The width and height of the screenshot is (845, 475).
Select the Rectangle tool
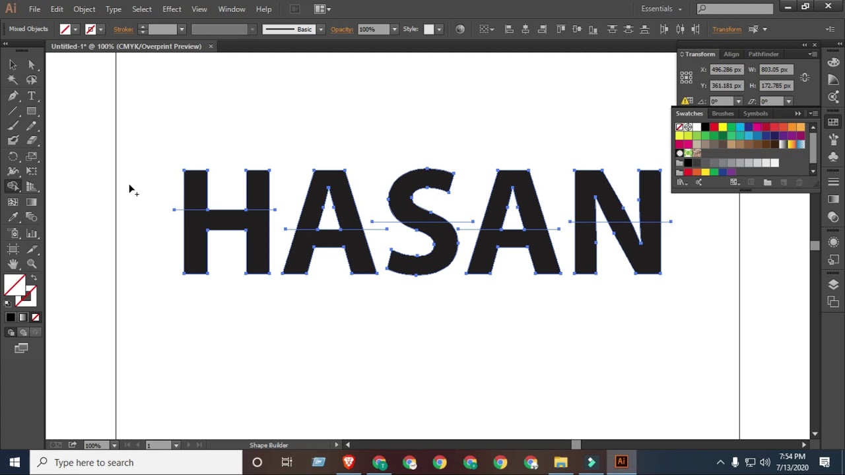point(31,111)
